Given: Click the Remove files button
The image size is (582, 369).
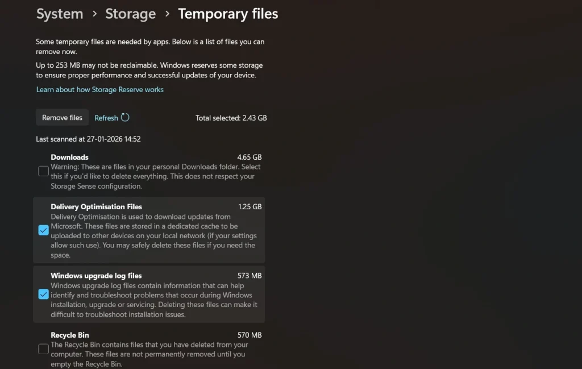Looking at the screenshot, I should [x=62, y=117].
